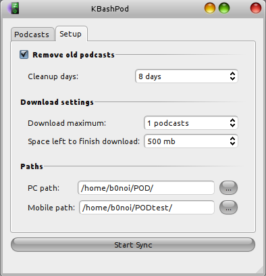Uncheck Remove old podcasts checkbox
Viewport: 266px width, 276px height.
coord(24,55)
